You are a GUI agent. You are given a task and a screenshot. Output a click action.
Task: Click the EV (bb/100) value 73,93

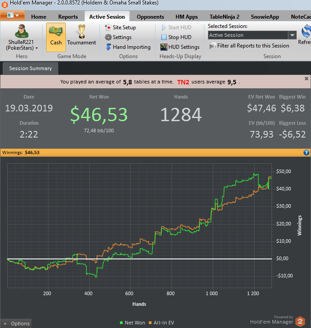point(262,134)
